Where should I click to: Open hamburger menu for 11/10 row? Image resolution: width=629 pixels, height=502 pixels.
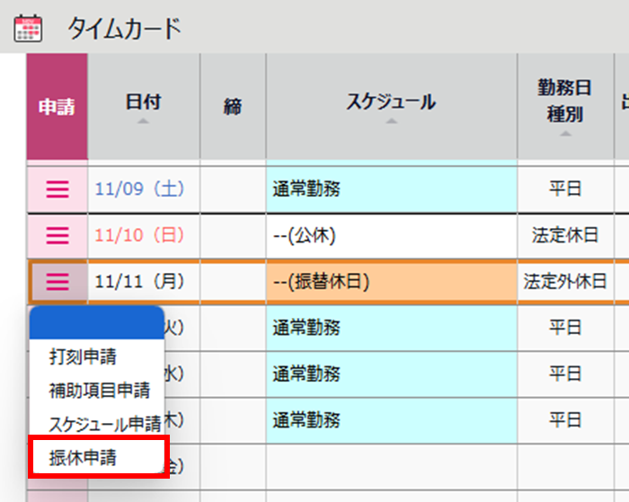58,235
